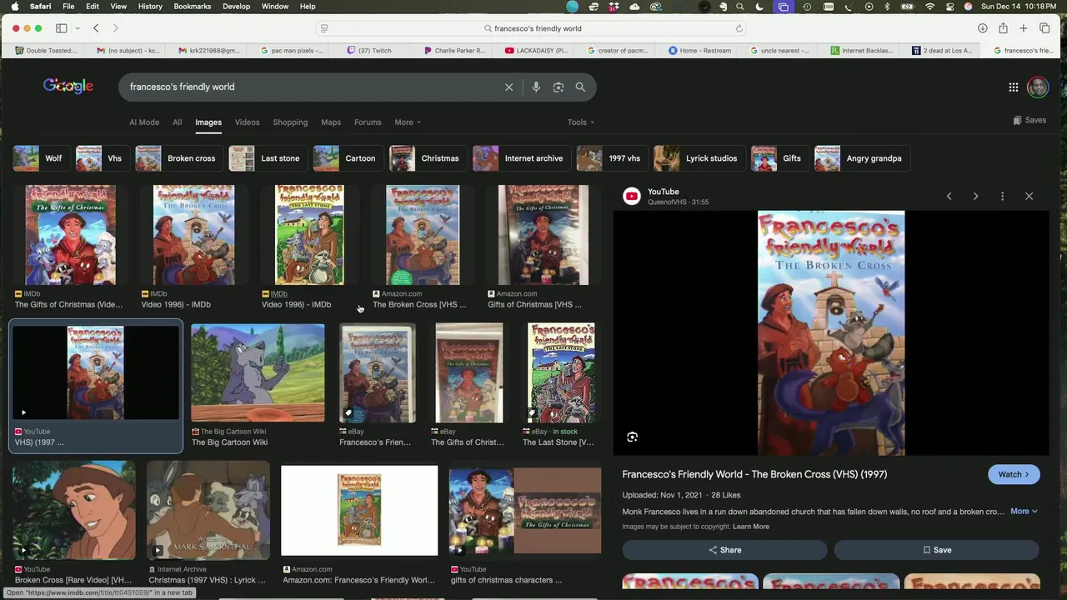
Task: Show next image in preview panel
Action: 975,196
